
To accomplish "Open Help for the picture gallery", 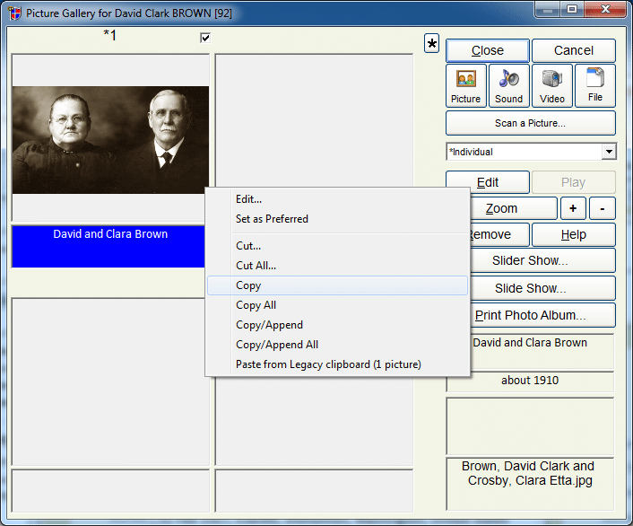I will [574, 234].
